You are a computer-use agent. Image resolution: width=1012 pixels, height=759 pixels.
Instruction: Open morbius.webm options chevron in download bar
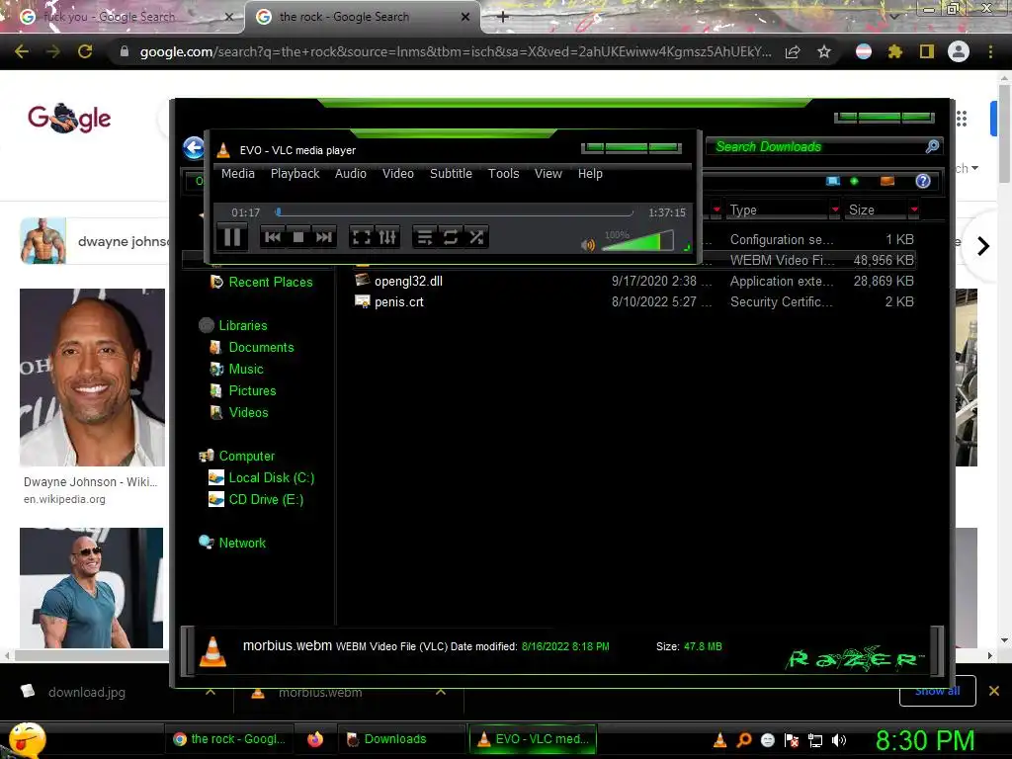(x=441, y=692)
